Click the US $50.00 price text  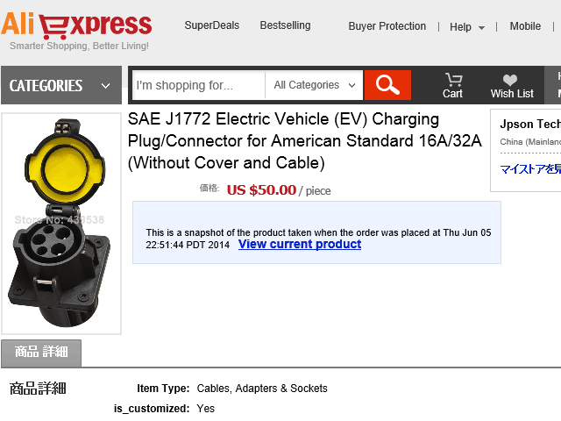click(x=261, y=189)
